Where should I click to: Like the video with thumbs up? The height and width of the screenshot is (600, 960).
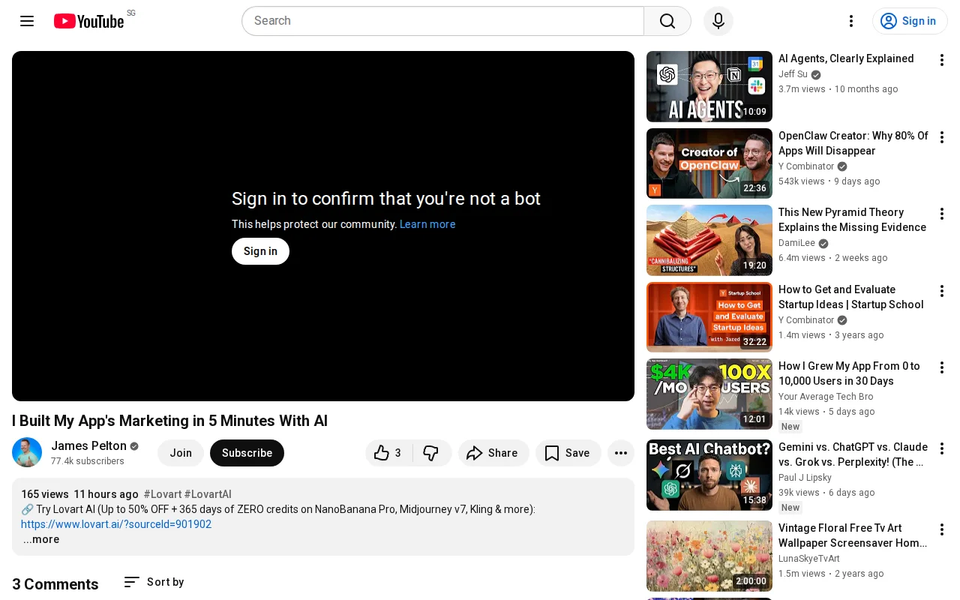388,453
